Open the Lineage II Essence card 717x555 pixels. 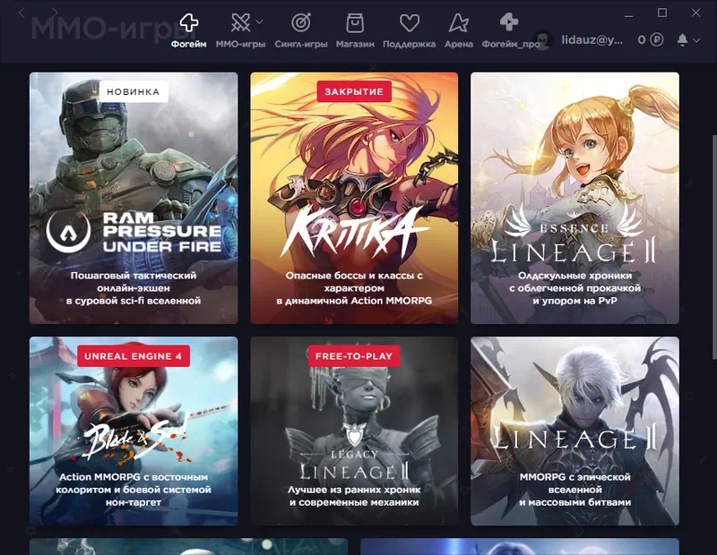point(574,198)
